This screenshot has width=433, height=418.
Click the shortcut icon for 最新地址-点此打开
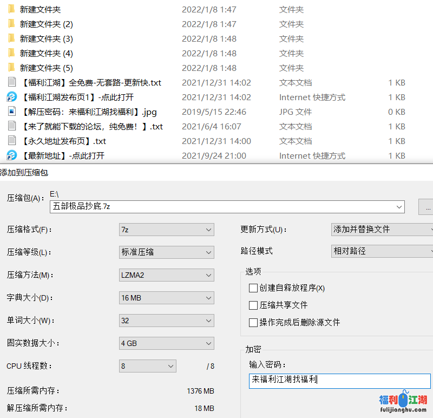pos(11,155)
